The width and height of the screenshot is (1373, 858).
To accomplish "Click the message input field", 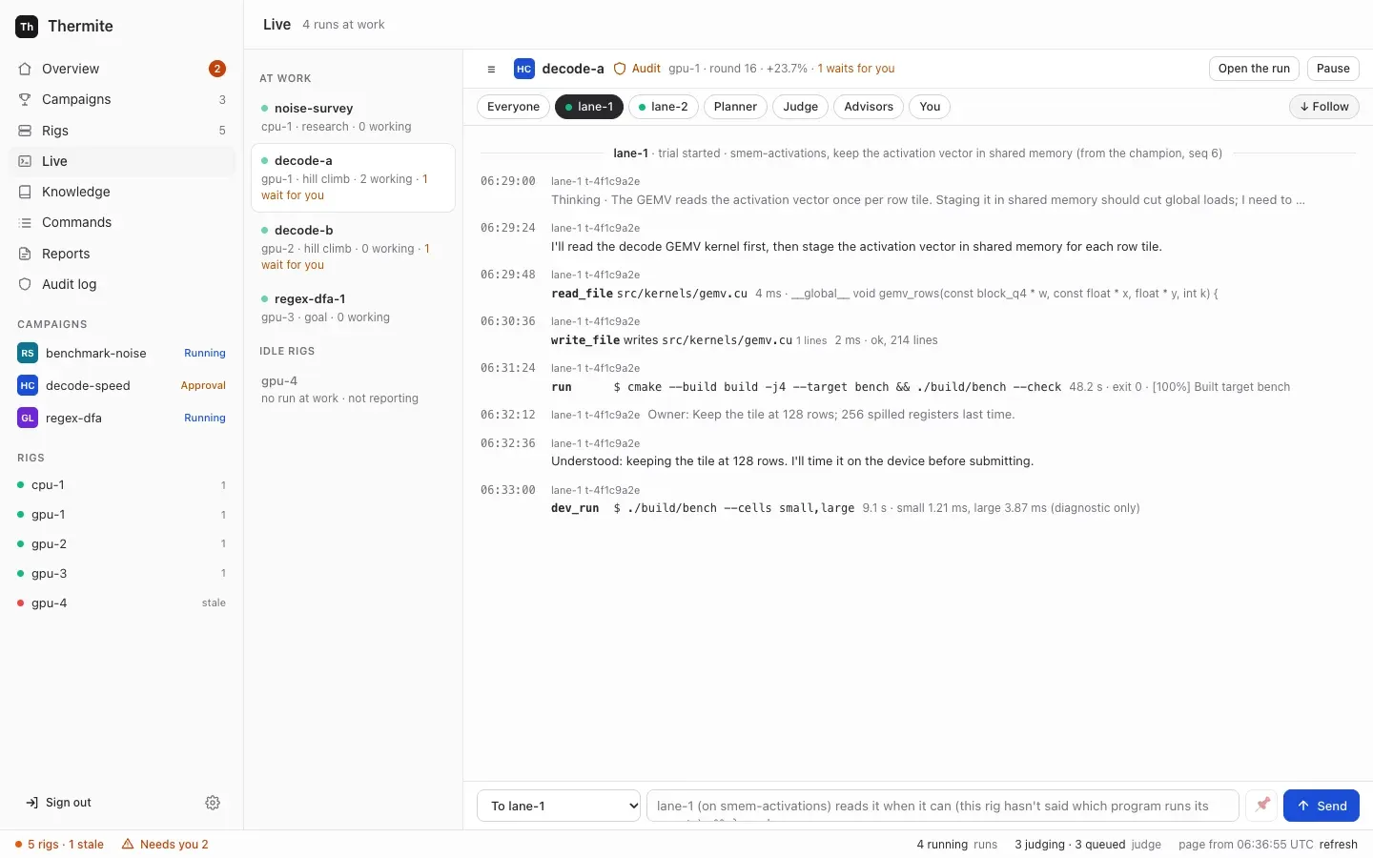I will pos(943,806).
